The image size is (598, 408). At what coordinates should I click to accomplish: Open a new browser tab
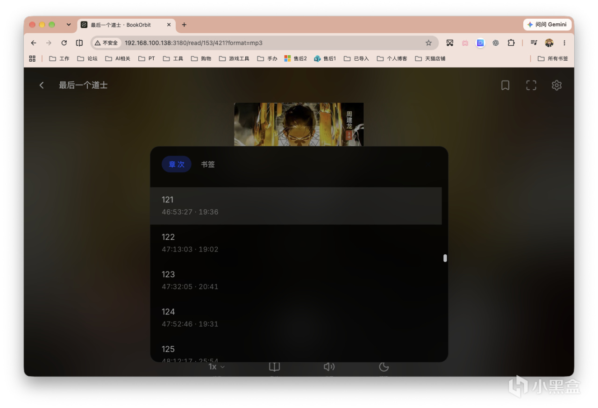coord(184,25)
